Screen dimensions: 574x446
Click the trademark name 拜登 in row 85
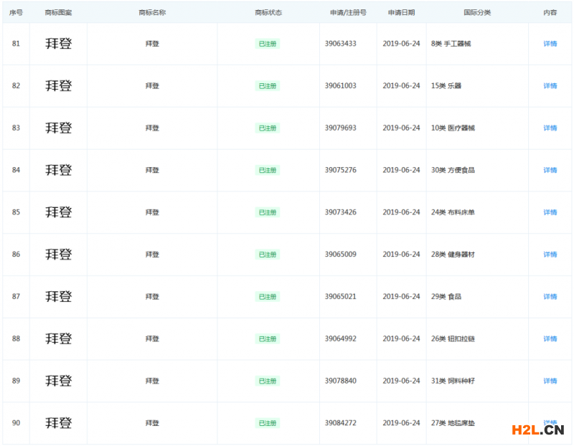click(152, 212)
